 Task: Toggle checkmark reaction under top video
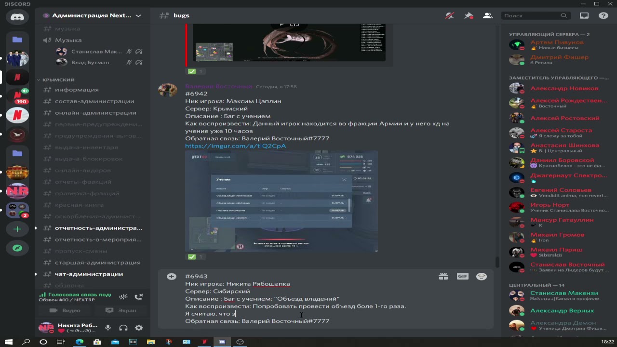(196, 71)
